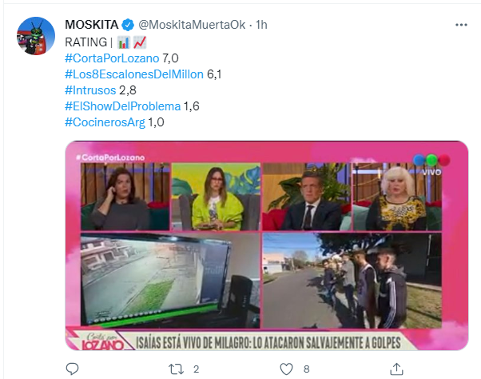Click the red trend line emoji
The image size is (481, 379).
point(140,42)
